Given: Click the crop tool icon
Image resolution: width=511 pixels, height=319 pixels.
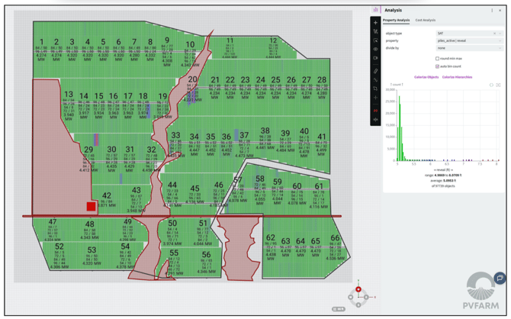Looking at the screenshot, I should click(375, 89).
